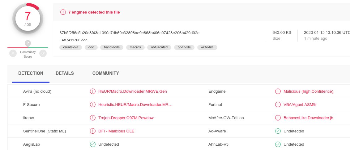Click the Ikarus engine name

(x=29, y=118)
